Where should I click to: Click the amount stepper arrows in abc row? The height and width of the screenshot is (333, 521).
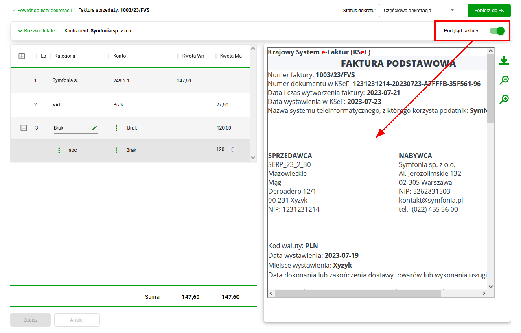tap(233, 149)
